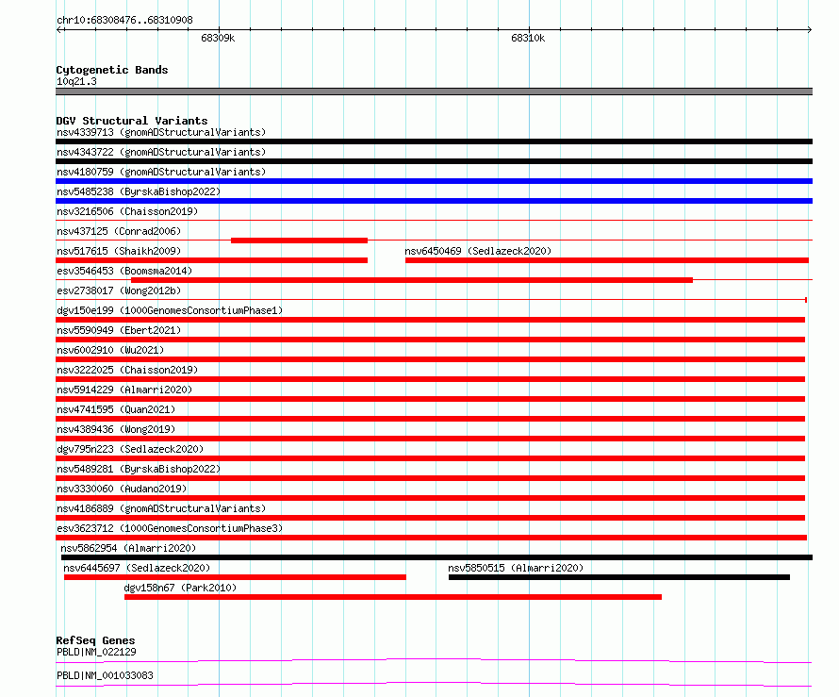839x697 pixels.
Task: Click dgv150e199 1000GenomesConsortiumPhase1 label
Action: 170,310
